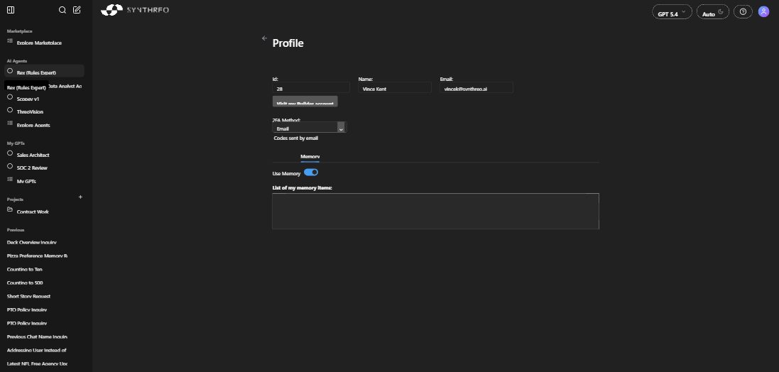
Task: Click the circle icon beside ThreoVision
Action: point(10,110)
